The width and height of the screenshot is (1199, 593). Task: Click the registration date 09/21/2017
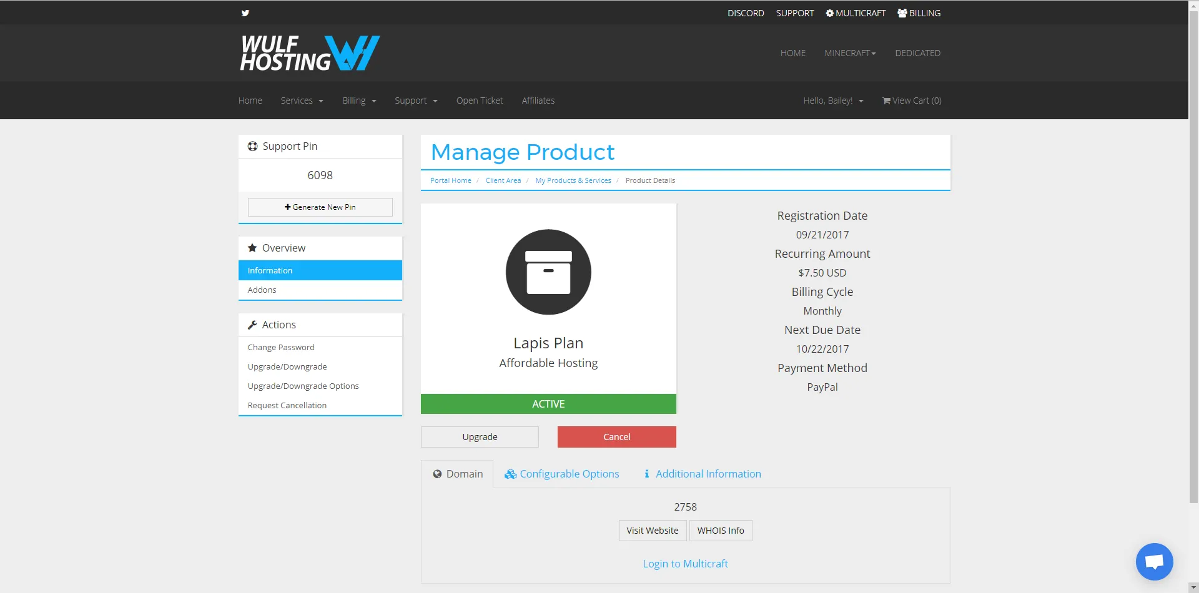(822, 235)
